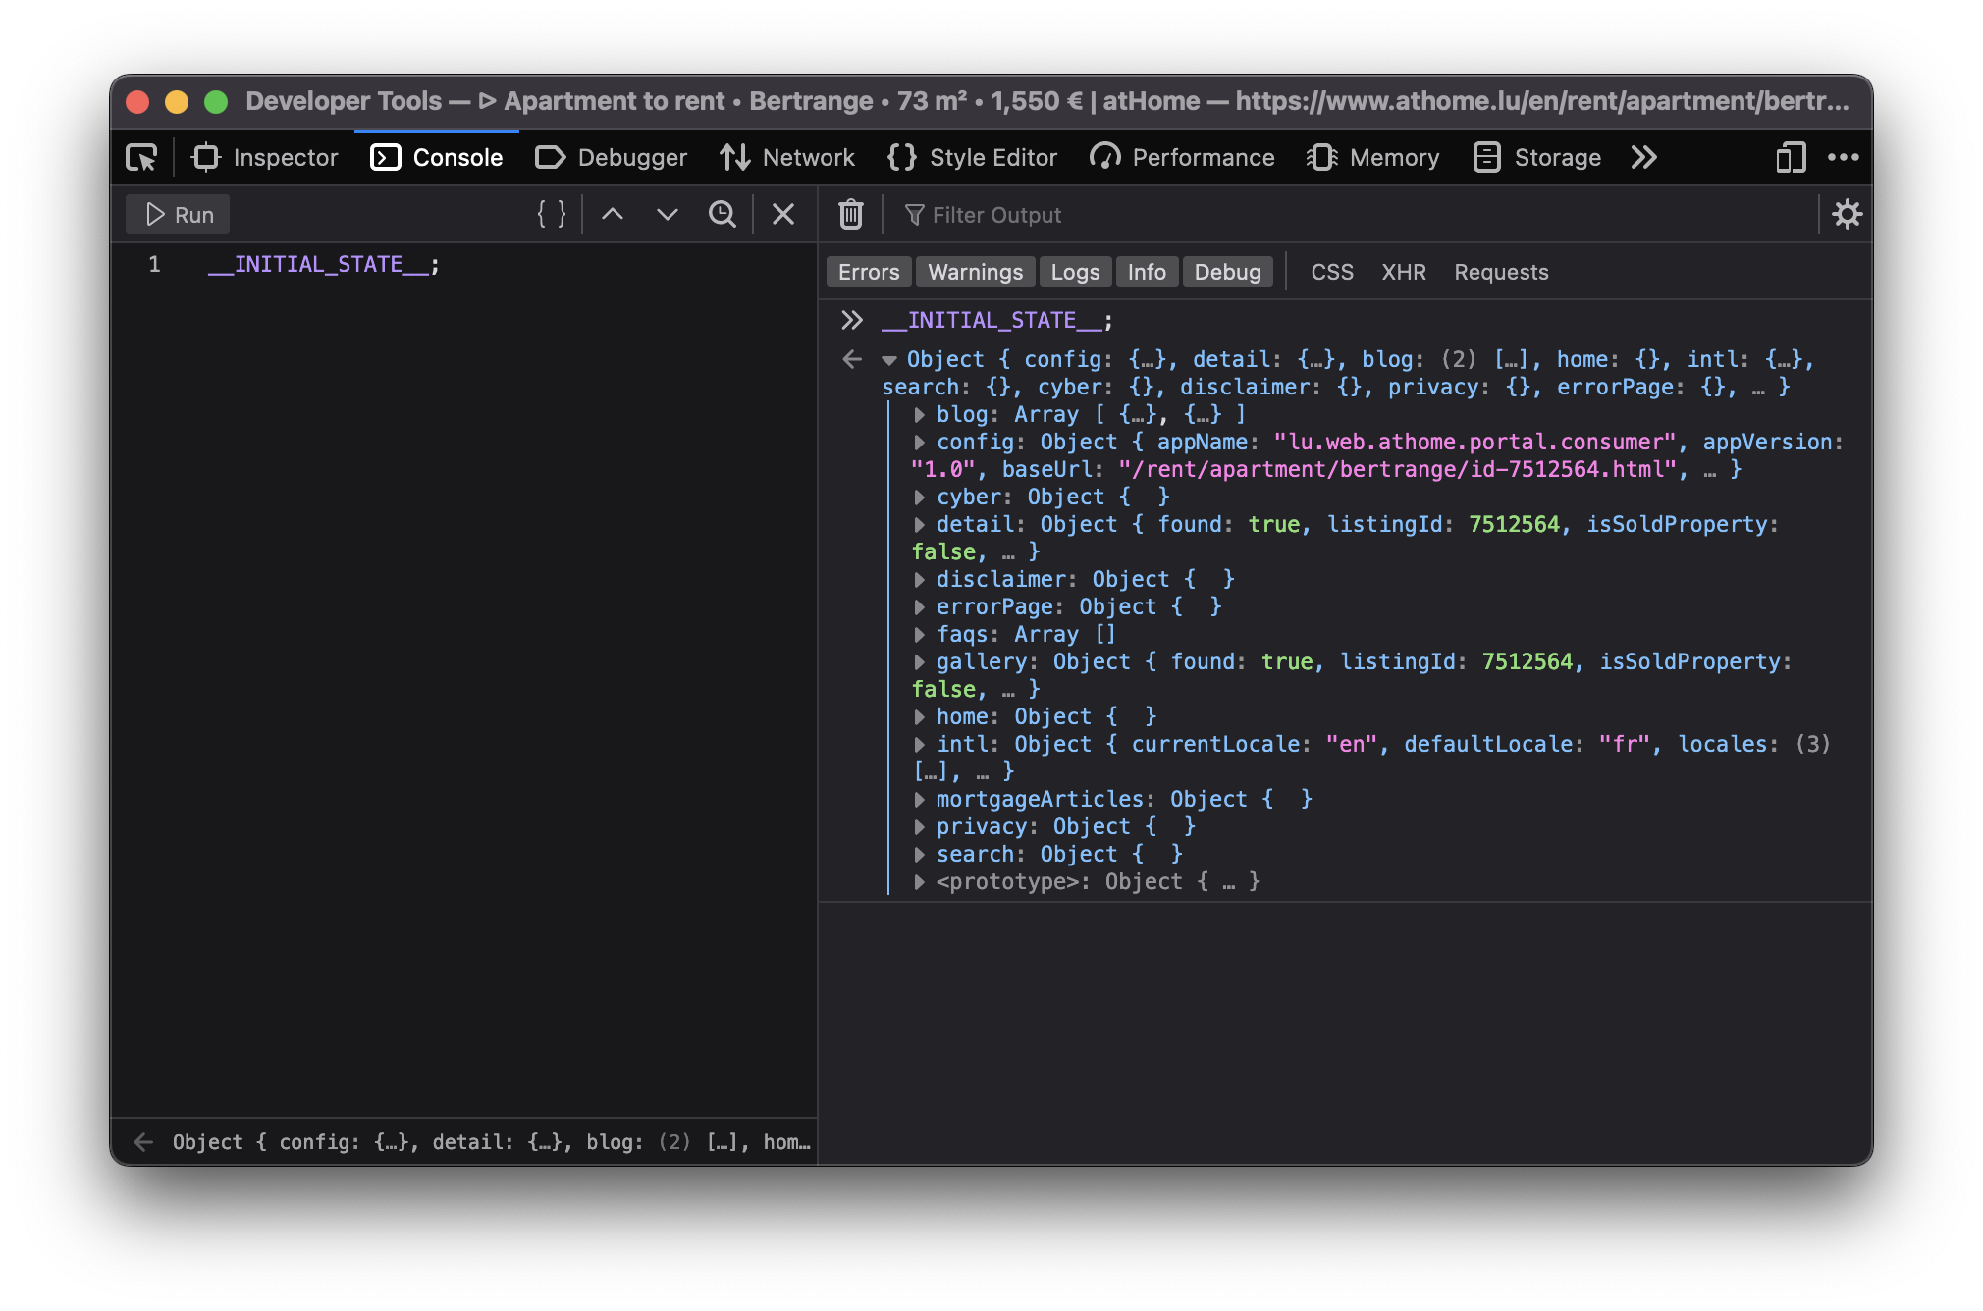Toggle Responsive Design Mode

coord(1791,157)
